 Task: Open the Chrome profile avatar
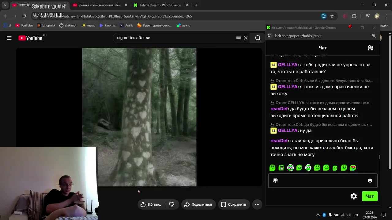tap(377, 16)
